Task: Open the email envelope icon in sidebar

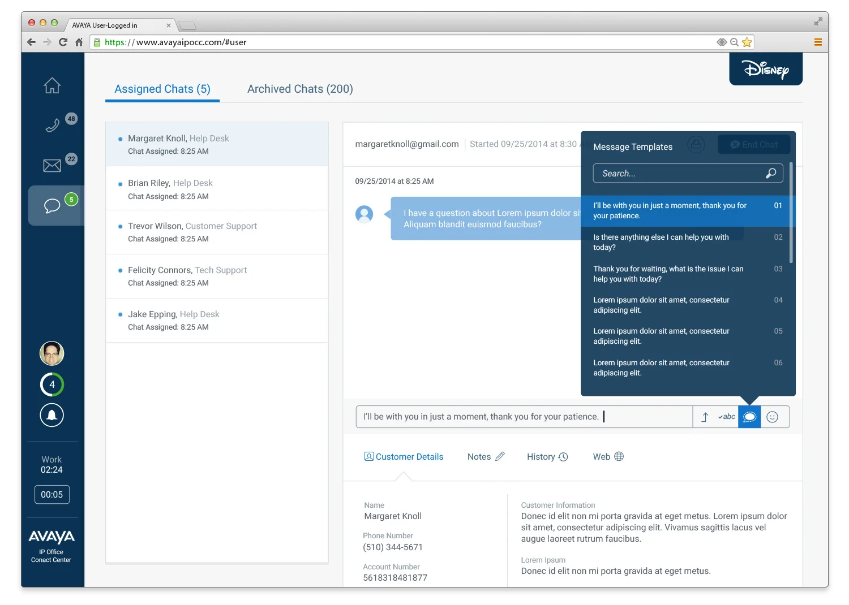Action: (52, 165)
